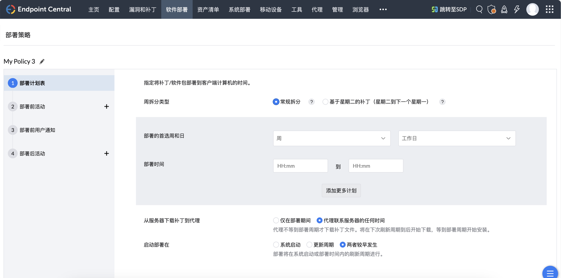Screen dimensions: 561x278
Task: Open the security shield alert icon
Action: tap(491, 9)
